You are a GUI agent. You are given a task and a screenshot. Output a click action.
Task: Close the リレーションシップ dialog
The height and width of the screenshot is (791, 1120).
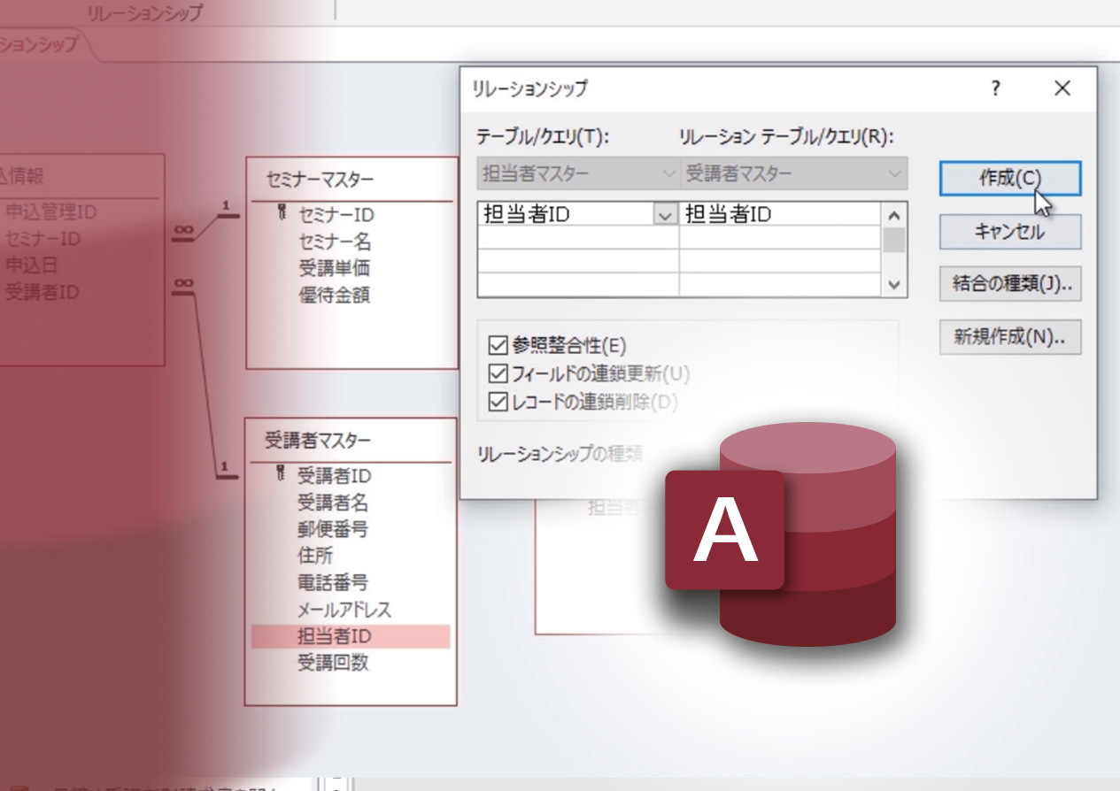pyautogui.click(x=1062, y=88)
